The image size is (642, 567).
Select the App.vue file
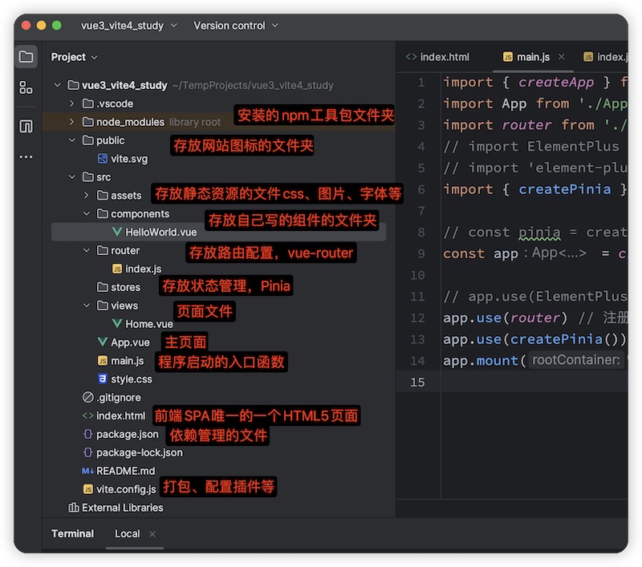tap(130, 342)
